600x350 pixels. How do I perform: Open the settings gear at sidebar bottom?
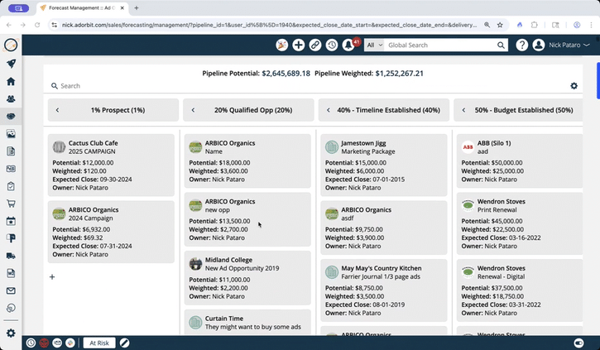11,333
